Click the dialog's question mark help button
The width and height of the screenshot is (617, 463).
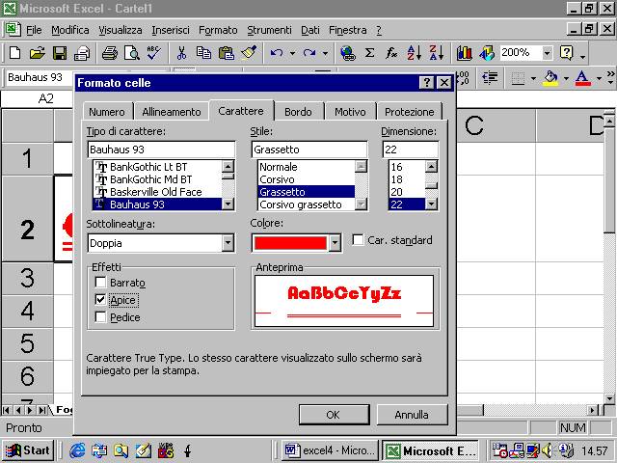tap(426, 83)
